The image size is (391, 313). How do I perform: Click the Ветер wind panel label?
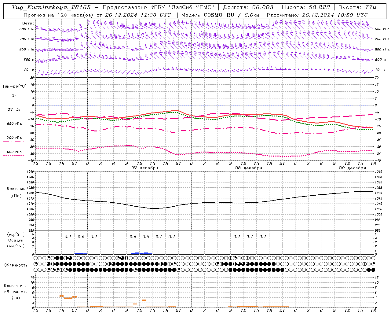point(28,23)
